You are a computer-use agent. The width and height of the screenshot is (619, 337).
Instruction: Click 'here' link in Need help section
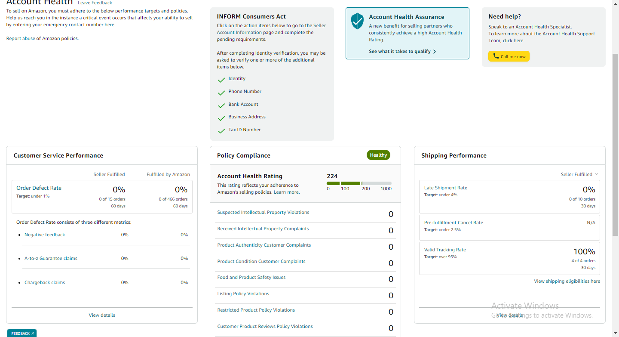[518, 40]
